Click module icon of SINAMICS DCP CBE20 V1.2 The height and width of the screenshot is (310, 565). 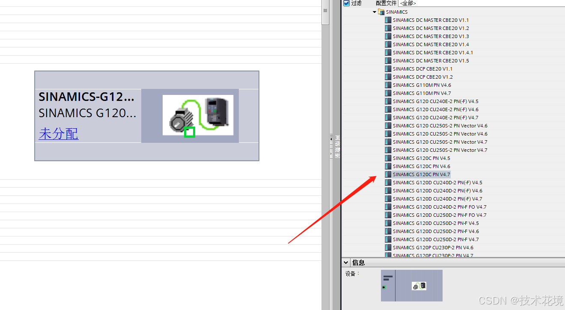tap(388, 77)
